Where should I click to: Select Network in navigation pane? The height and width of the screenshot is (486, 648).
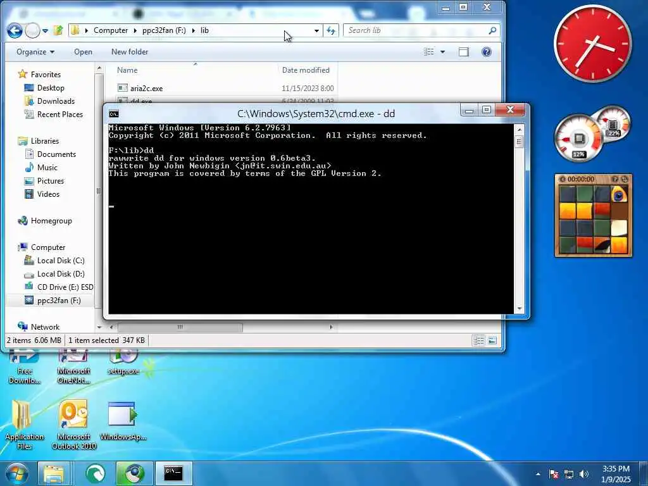click(45, 327)
